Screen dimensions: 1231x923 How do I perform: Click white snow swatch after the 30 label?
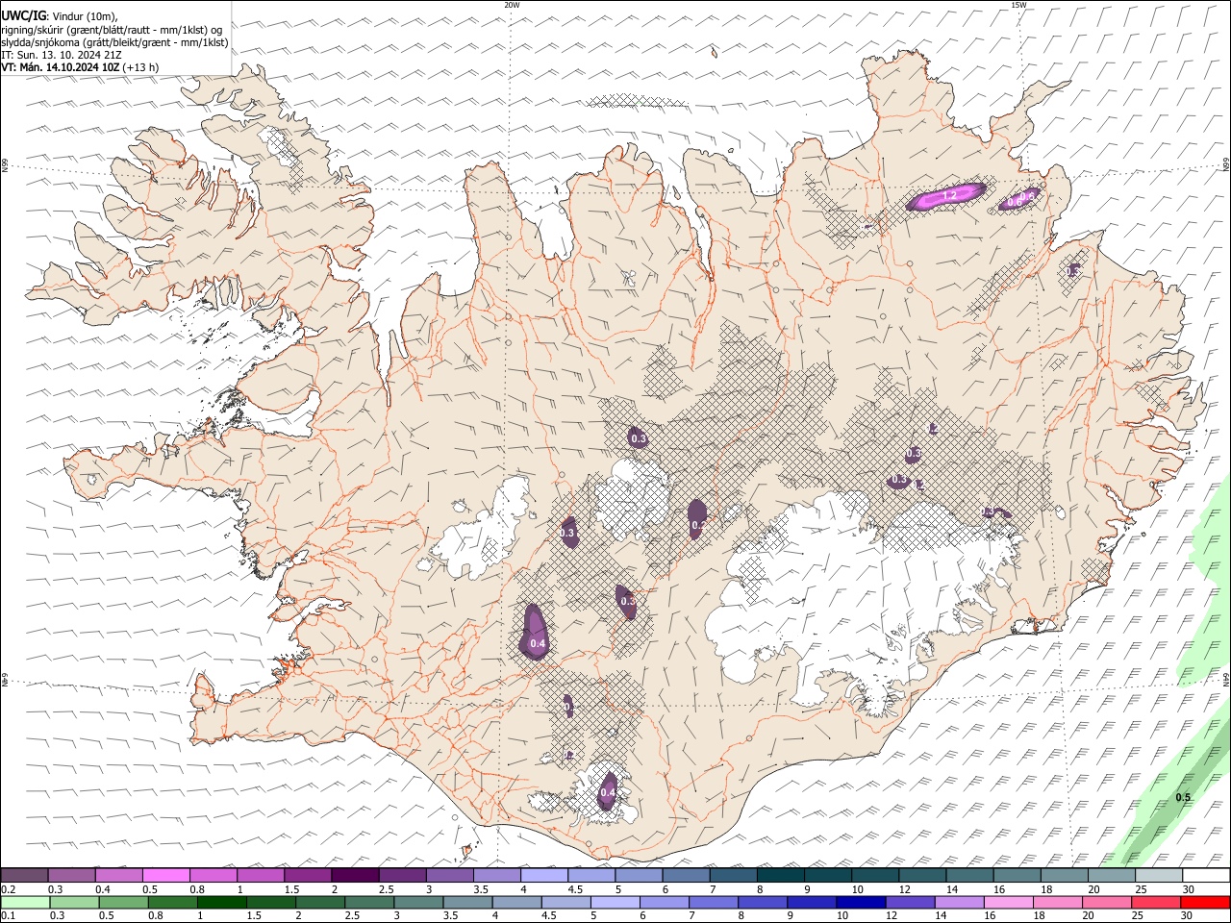point(1205,876)
